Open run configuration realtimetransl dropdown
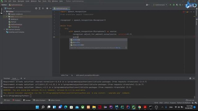 [x=160, y=5]
